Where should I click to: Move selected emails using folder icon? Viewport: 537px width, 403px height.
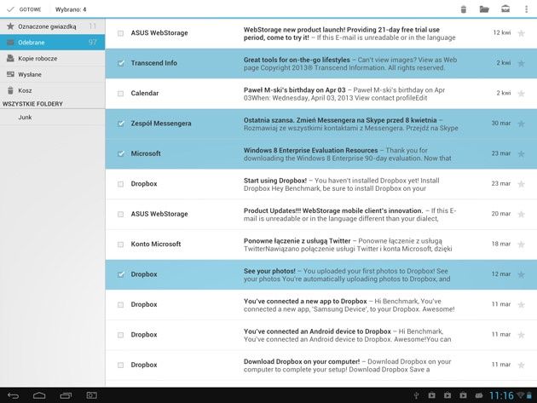click(484, 9)
